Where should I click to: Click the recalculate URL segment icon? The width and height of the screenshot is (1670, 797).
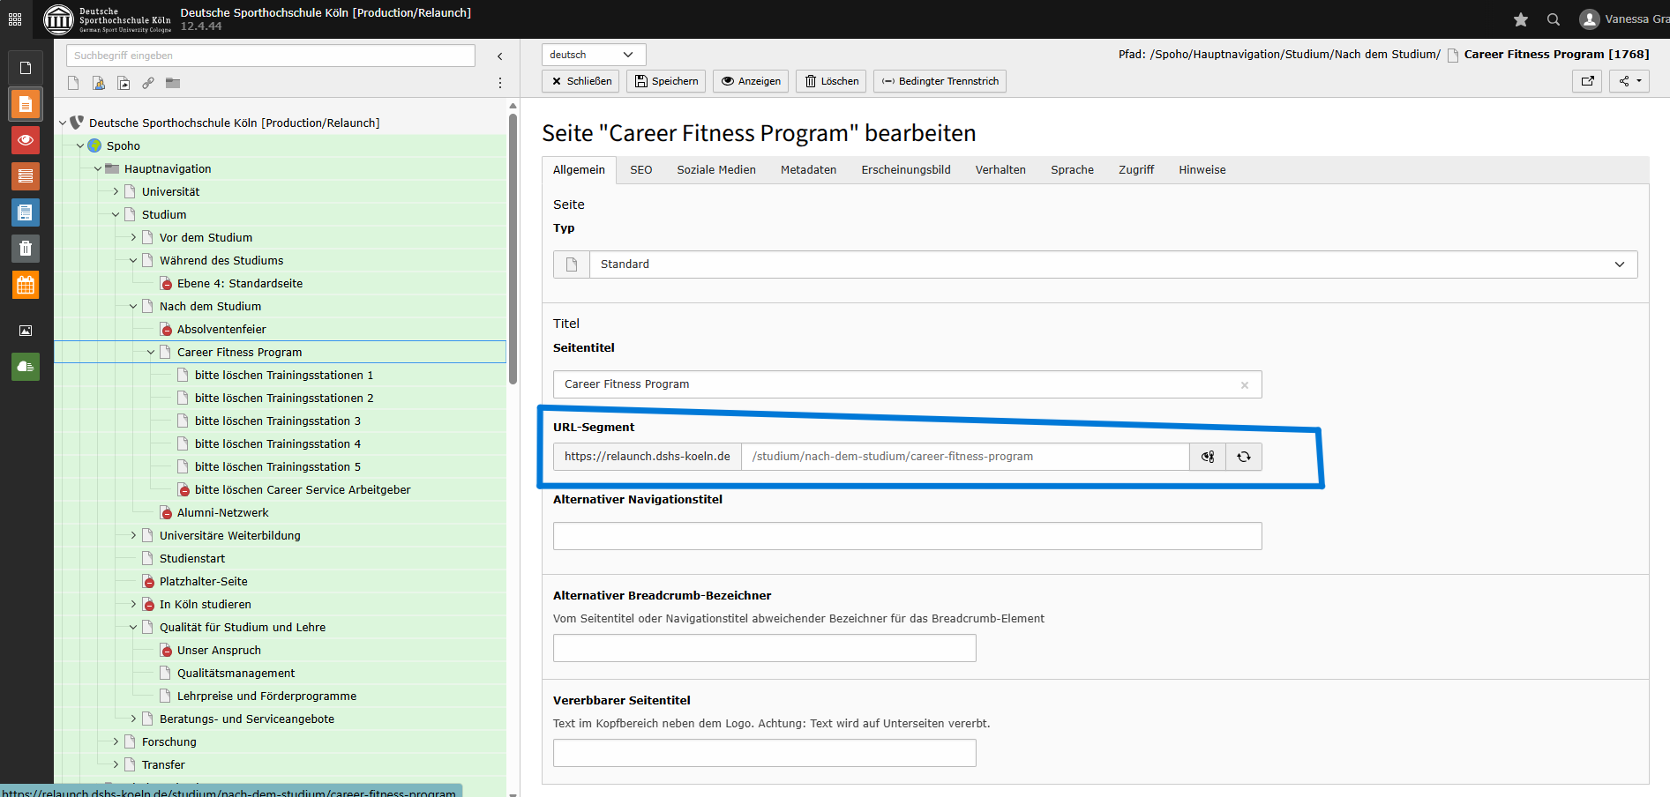(x=1244, y=457)
